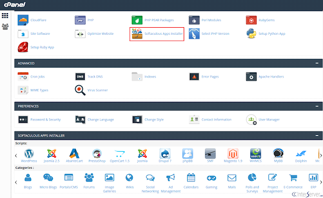323x198 pixels.
Task: Select the AbanteCart script icon
Action: coord(74,154)
